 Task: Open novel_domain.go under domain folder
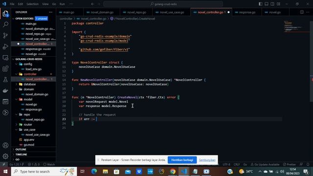[x=37, y=94]
